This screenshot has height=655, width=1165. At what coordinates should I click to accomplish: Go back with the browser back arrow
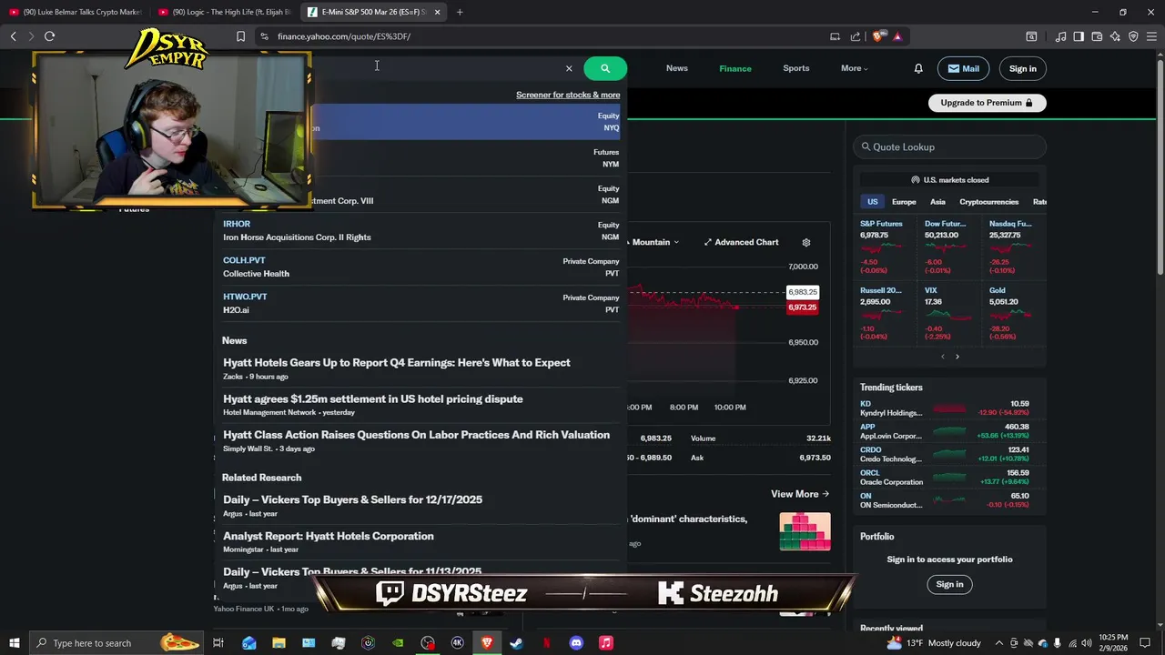click(13, 36)
